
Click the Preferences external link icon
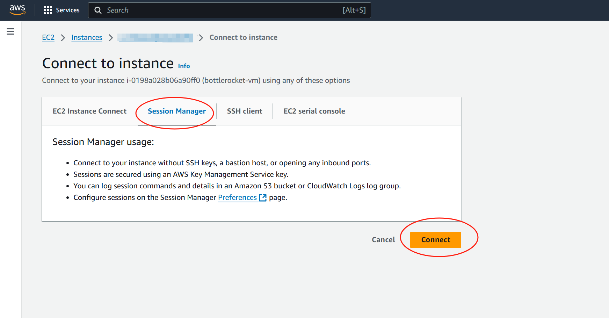(x=263, y=198)
